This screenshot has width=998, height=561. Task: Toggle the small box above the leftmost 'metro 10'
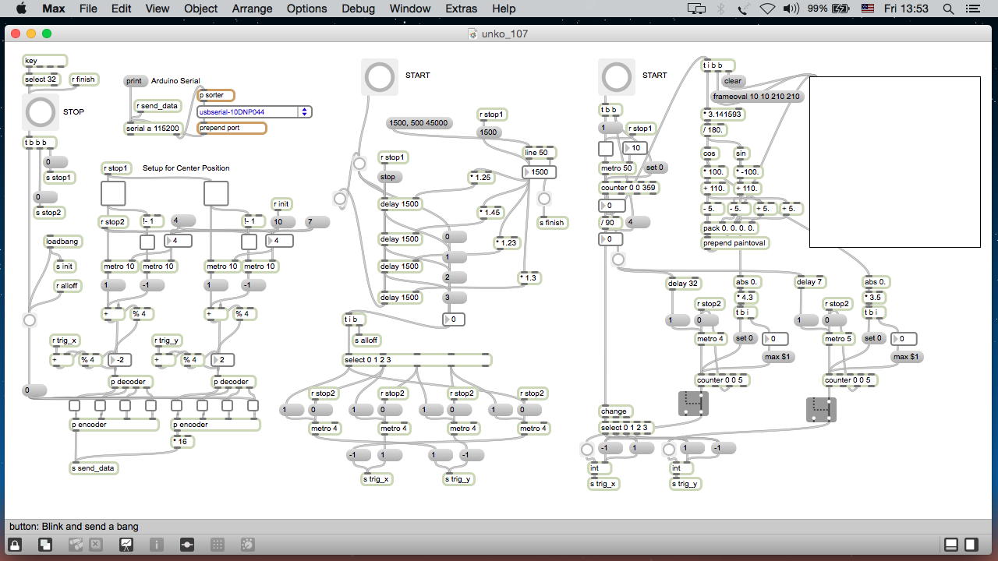click(147, 242)
